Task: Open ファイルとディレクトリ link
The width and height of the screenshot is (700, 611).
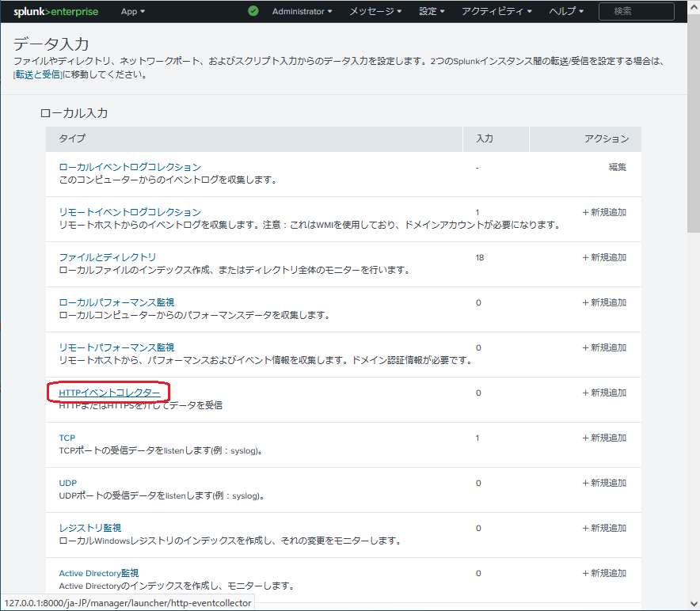Action: click(x=108, y=257)
